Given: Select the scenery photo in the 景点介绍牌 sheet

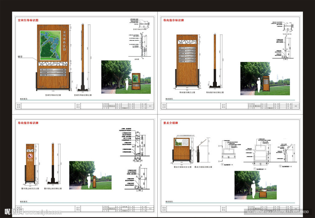Looking at the screenshot, I should tap(255, 186).
